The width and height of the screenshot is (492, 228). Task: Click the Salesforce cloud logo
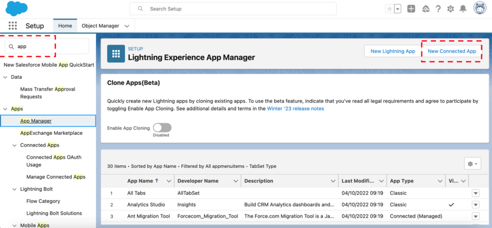[16, 9]
